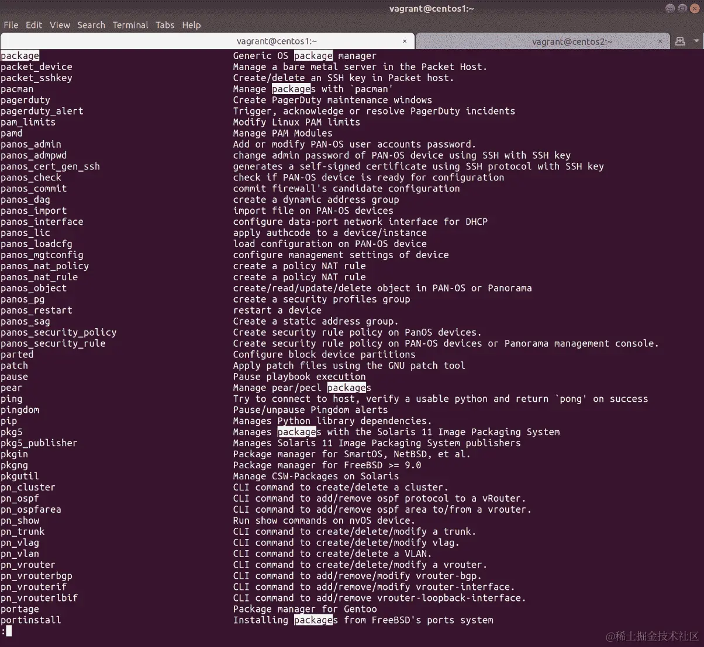Click the 'pear' module name
Image resolution: width=704 pixels, height=647 pixels.
(x=12, y=388)
